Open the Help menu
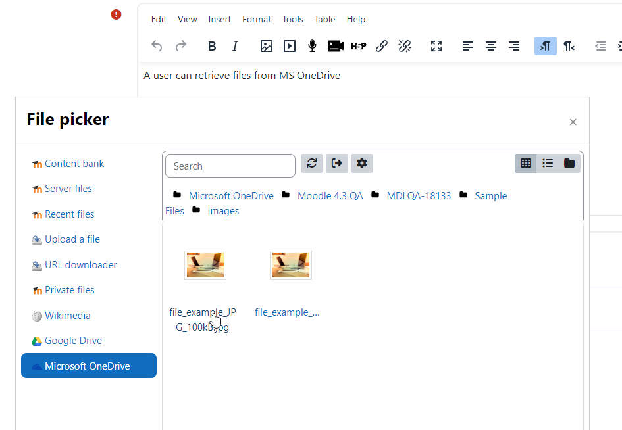Screen dimensions: 622x430 [356, 20]
